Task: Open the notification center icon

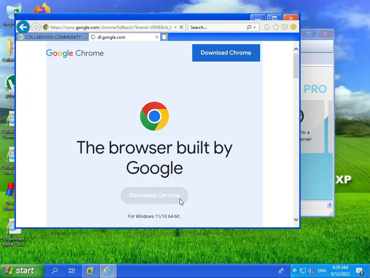Action: point(360,271)
